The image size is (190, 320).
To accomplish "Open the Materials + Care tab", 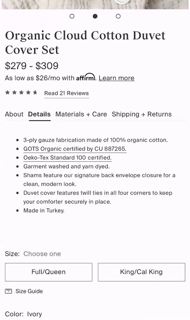I will (81, 114).
